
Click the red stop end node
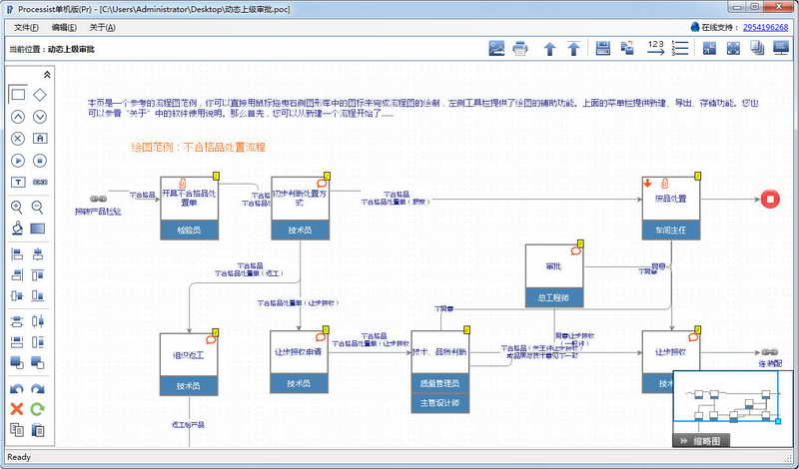770,200
